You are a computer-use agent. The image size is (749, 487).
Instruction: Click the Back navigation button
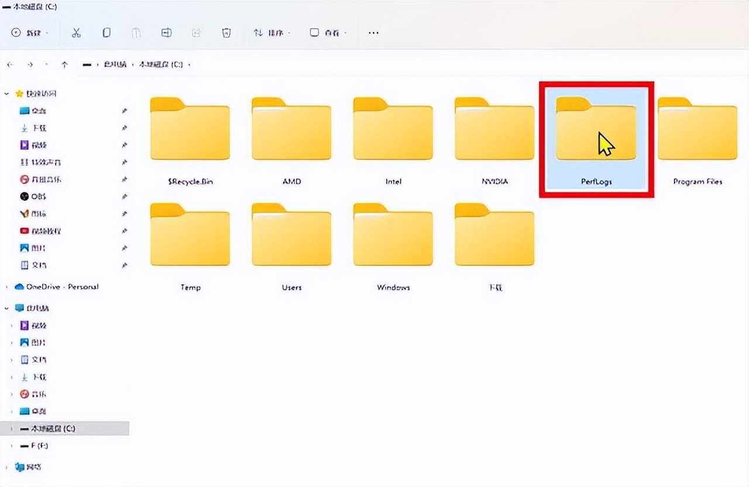(x=9, y=64)
